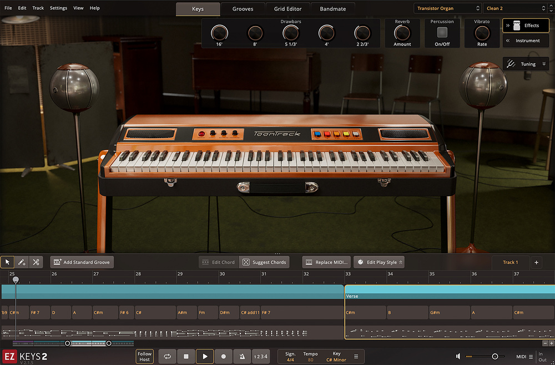Open the song settings hamburger menu
Screen dimensions: 555x365
[x=356, y=357]
